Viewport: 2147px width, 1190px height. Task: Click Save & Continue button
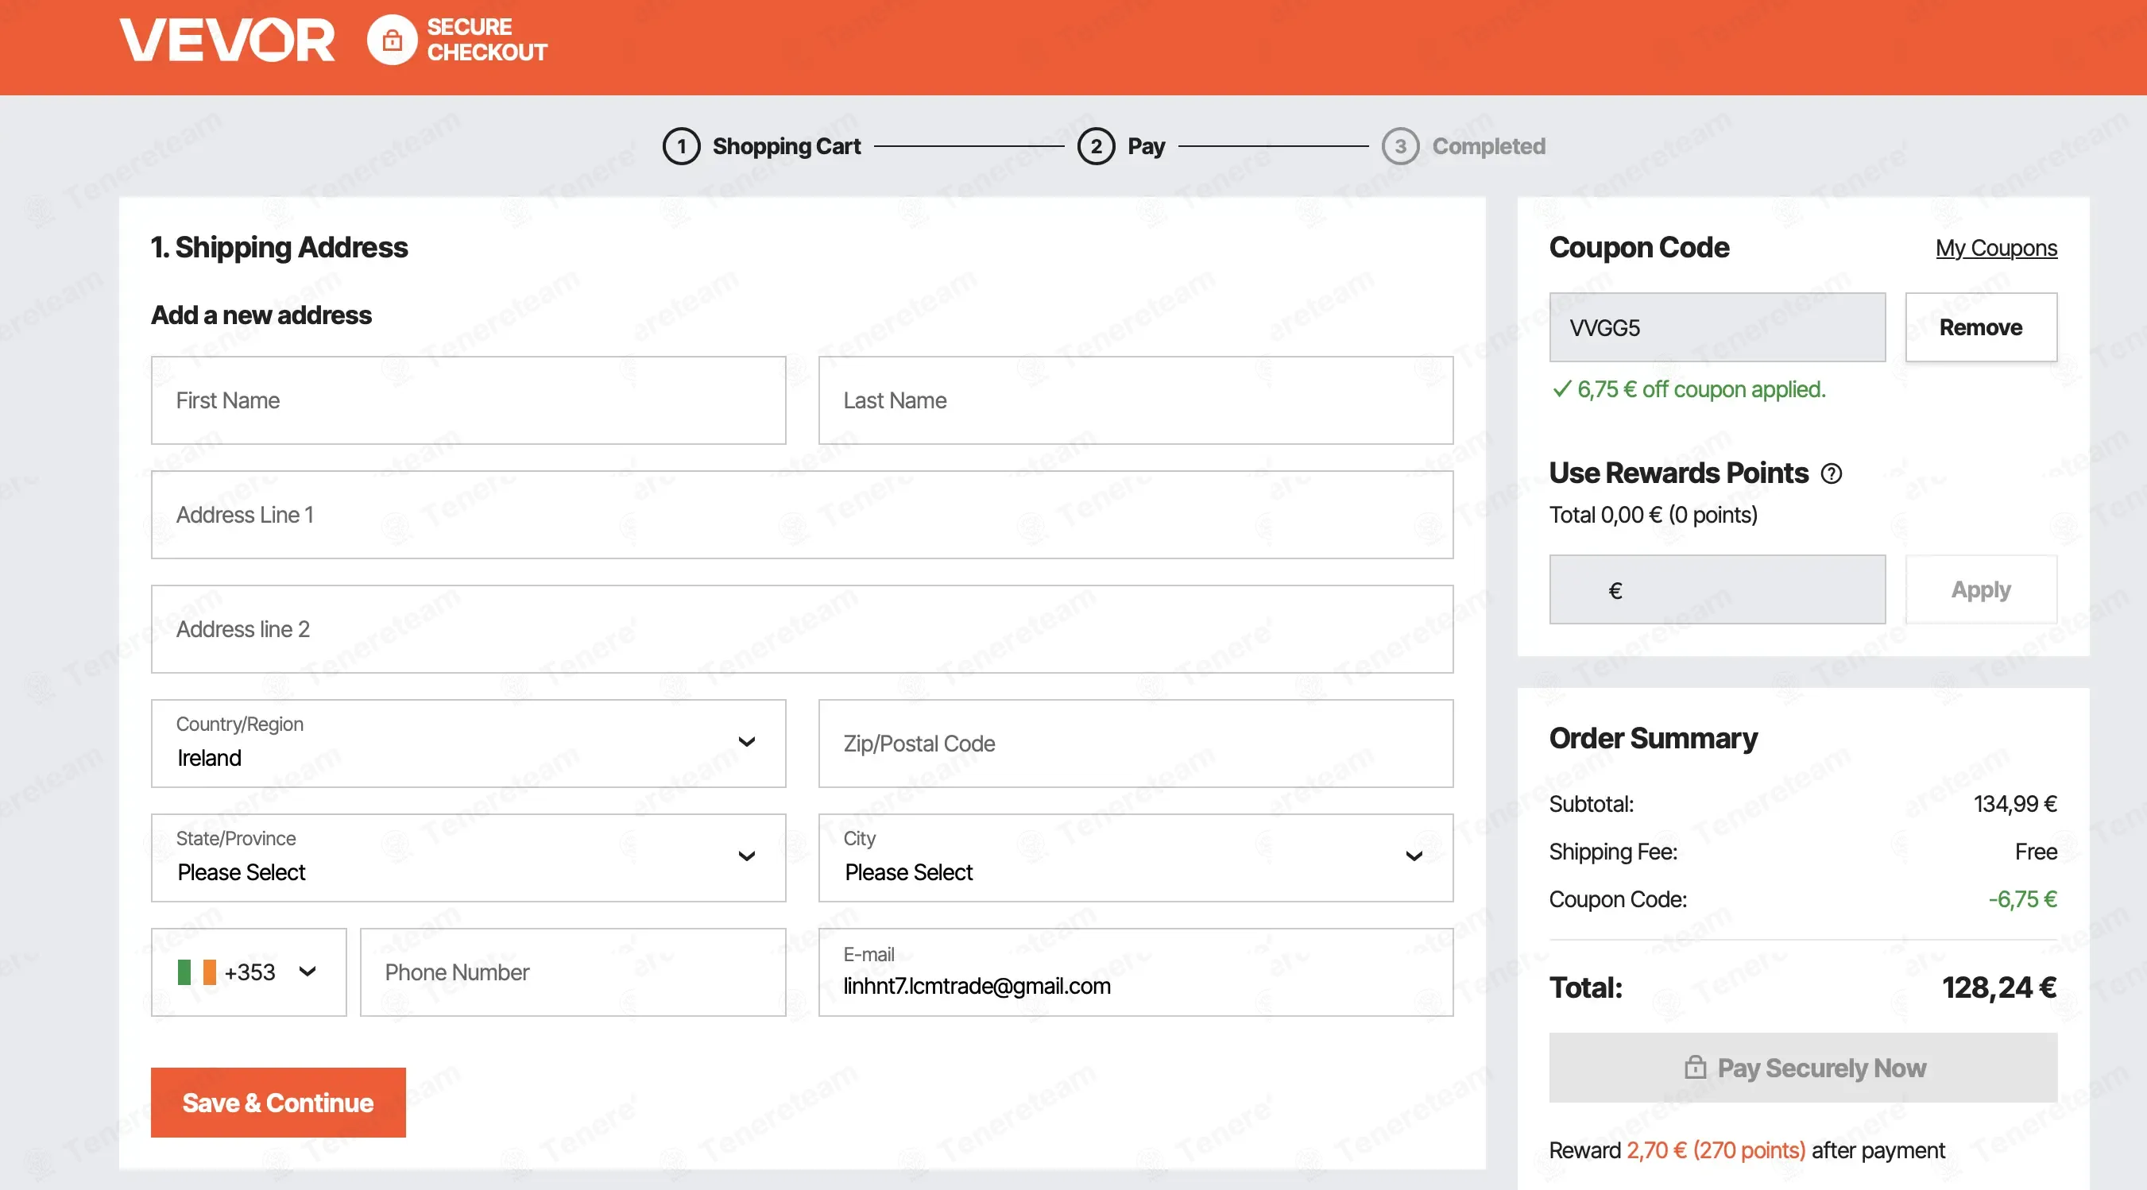(278, 1102)
